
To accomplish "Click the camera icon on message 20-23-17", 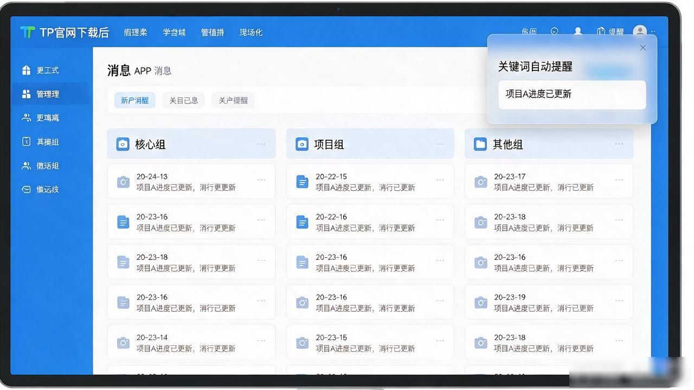I will [x=481, y=182].
